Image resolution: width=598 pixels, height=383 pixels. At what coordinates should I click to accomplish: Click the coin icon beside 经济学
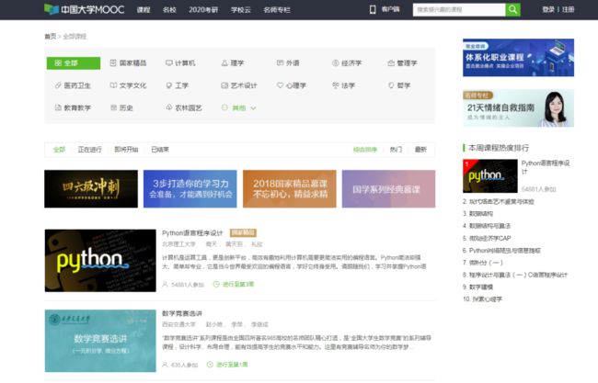[336, 62]
